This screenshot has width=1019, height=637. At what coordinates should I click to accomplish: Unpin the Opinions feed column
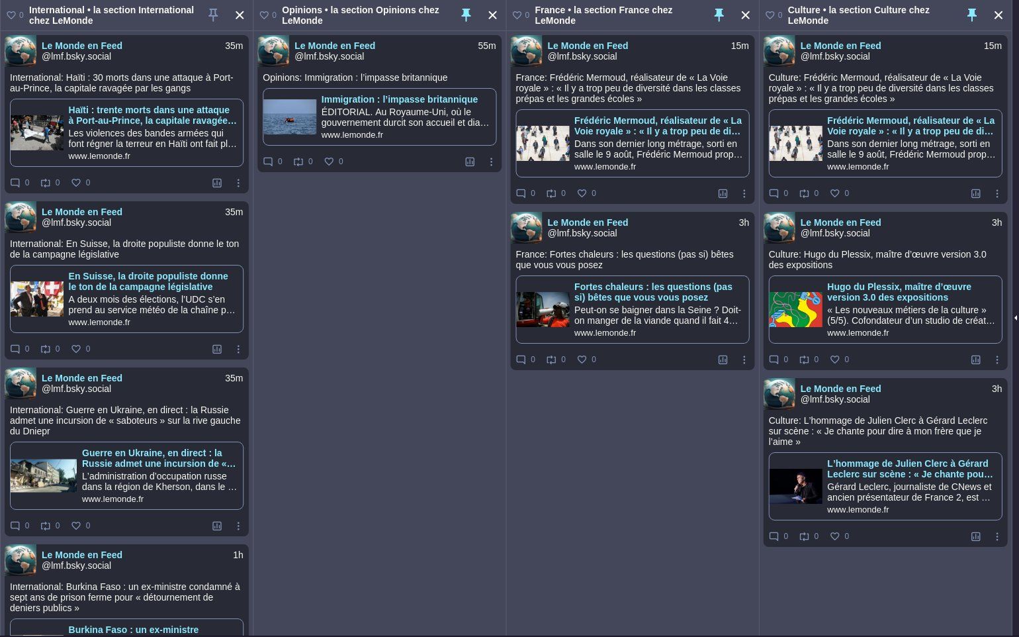(x=466, y=15)
